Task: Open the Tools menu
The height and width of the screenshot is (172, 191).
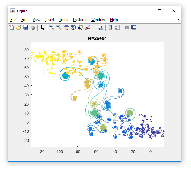Action: pos(64,20)
